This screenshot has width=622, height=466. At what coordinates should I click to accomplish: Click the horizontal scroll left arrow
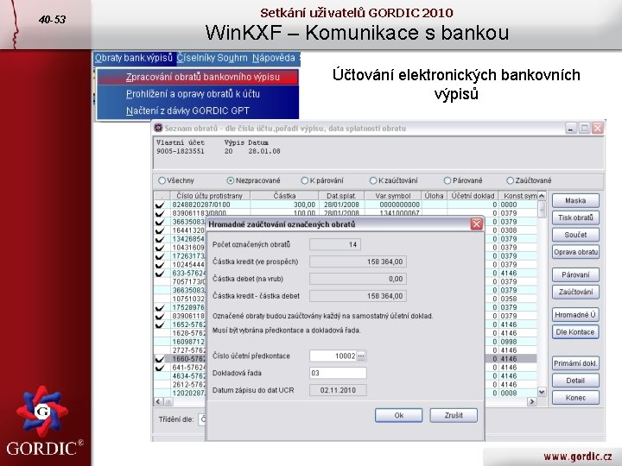[159, 401]
